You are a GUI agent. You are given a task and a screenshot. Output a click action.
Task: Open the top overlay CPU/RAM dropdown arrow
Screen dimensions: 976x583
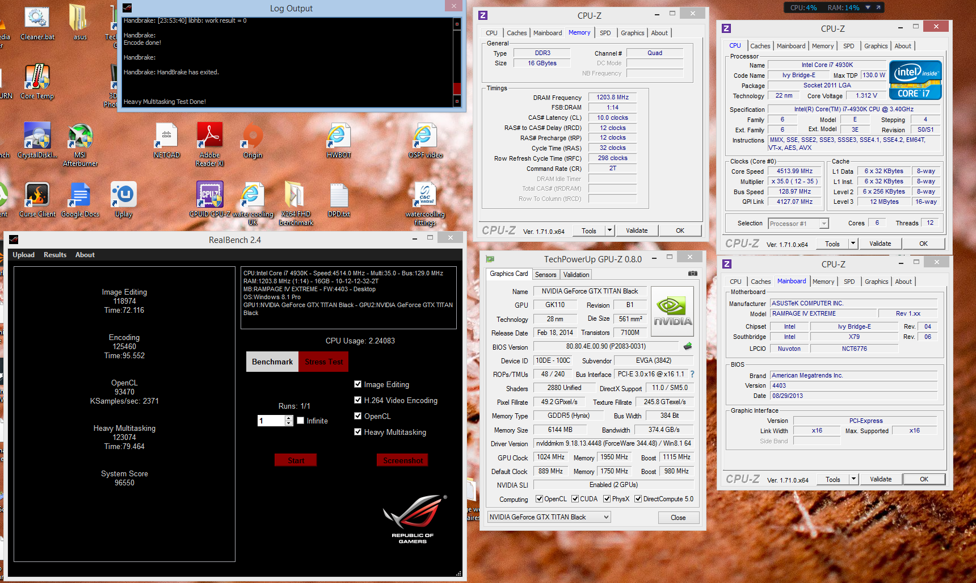(x=868, y=8)
